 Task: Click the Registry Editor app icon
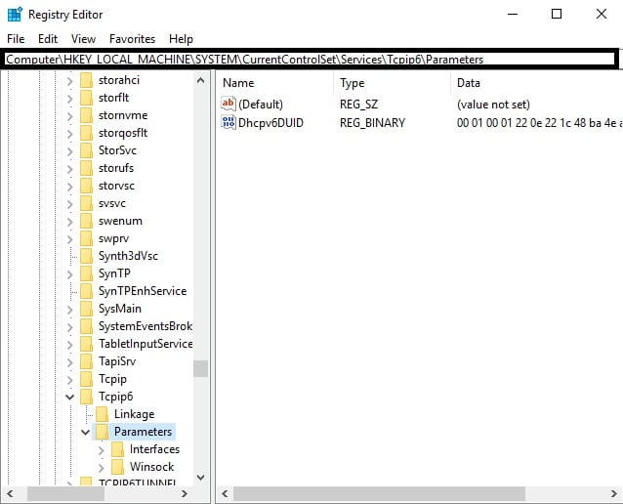point(15,15)
